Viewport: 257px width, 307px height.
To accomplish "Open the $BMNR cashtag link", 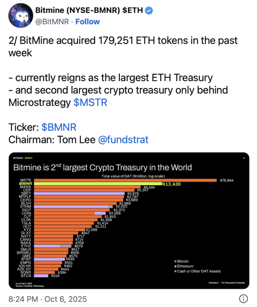I will 59,127.
